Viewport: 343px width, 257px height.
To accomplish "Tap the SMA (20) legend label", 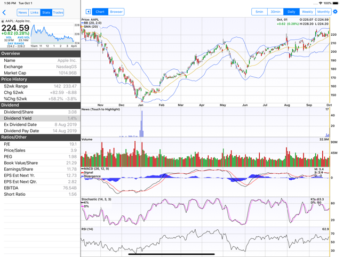I will (91, 27).
